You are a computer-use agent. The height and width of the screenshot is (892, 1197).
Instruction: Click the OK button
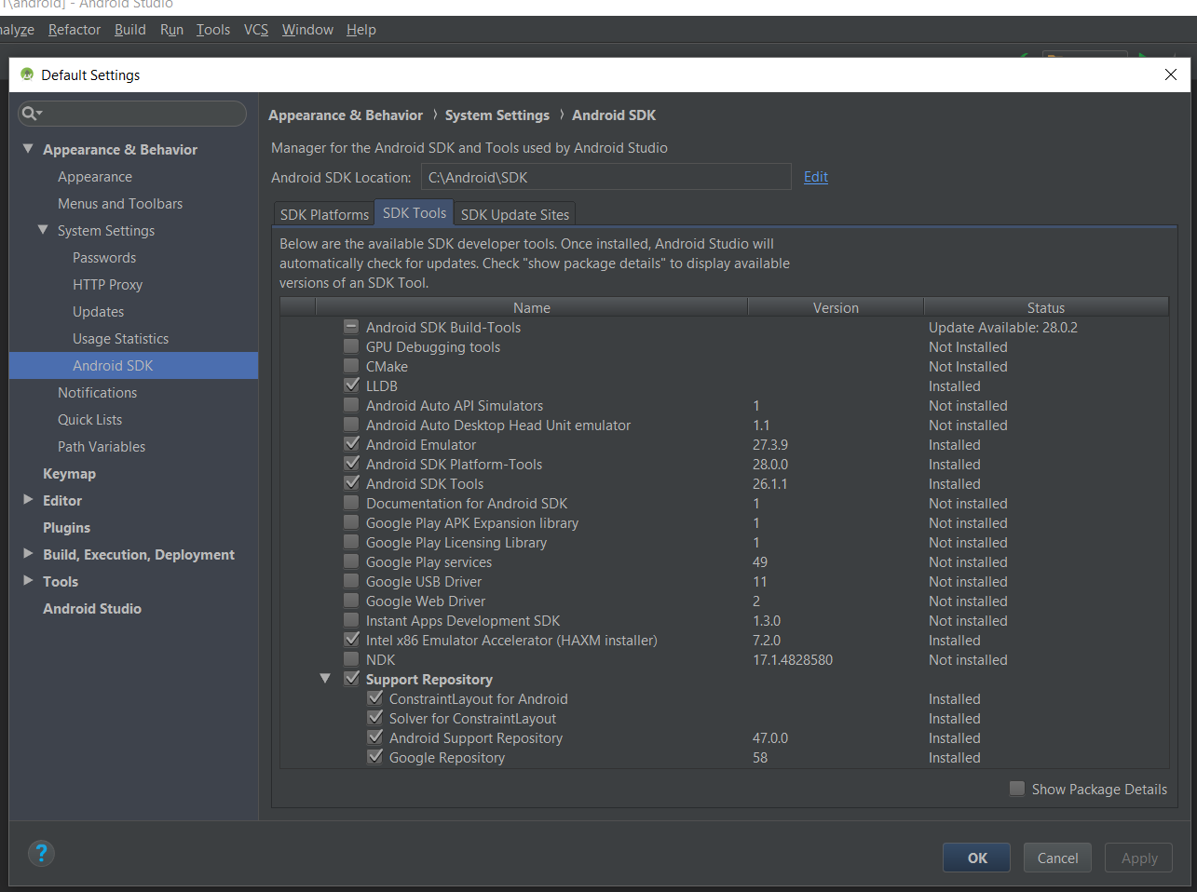977,858
